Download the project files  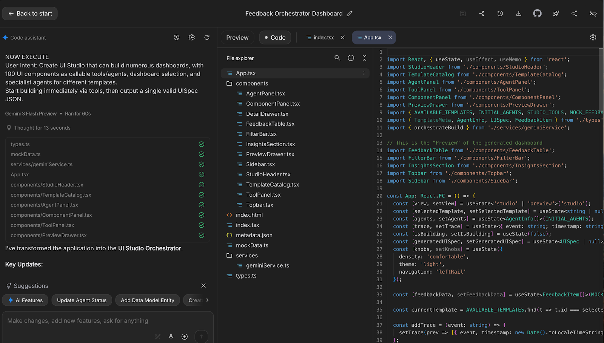(x=518, y=13)
